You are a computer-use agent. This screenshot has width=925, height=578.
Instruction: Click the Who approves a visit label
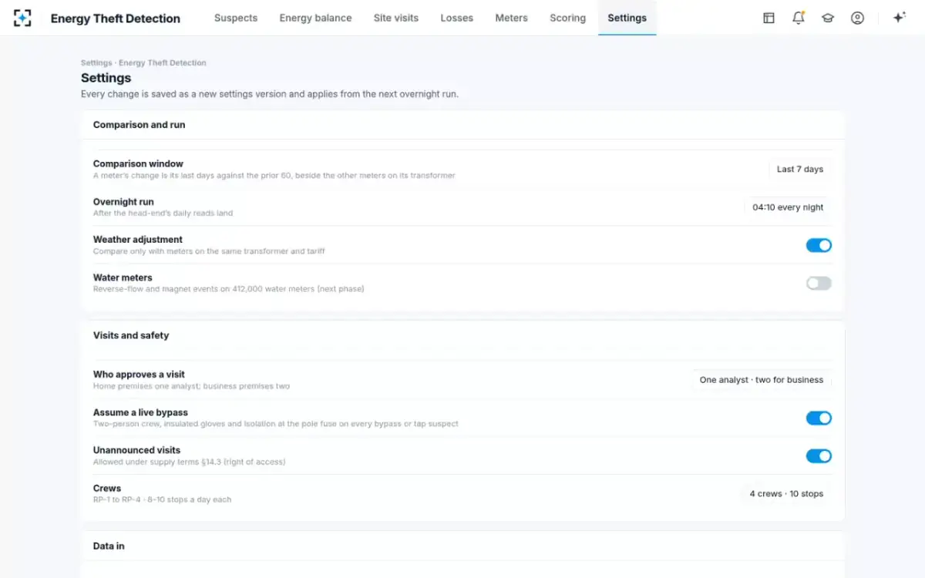139,375
